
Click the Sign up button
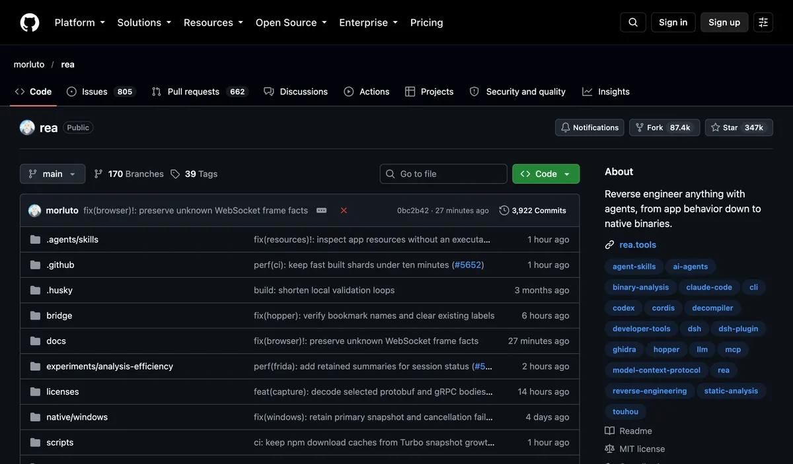coord(724,22)
